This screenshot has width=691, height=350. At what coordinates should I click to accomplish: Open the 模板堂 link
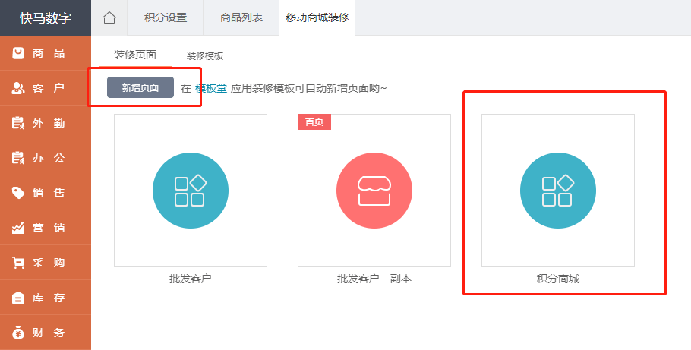[x=211, y=88]
